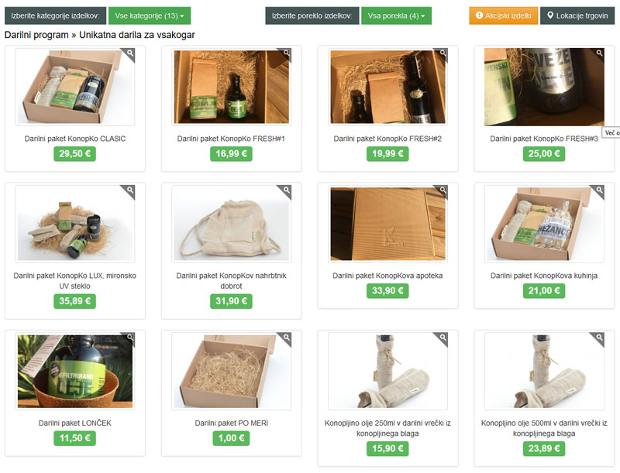Expand the Vse kategorije (13) dropdown

(x=150, y=15)
